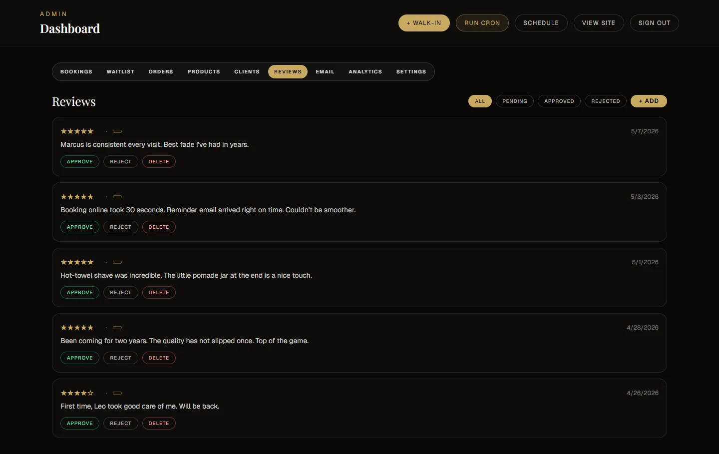
Task: Approve the Leo first time review
Action: 80,424
